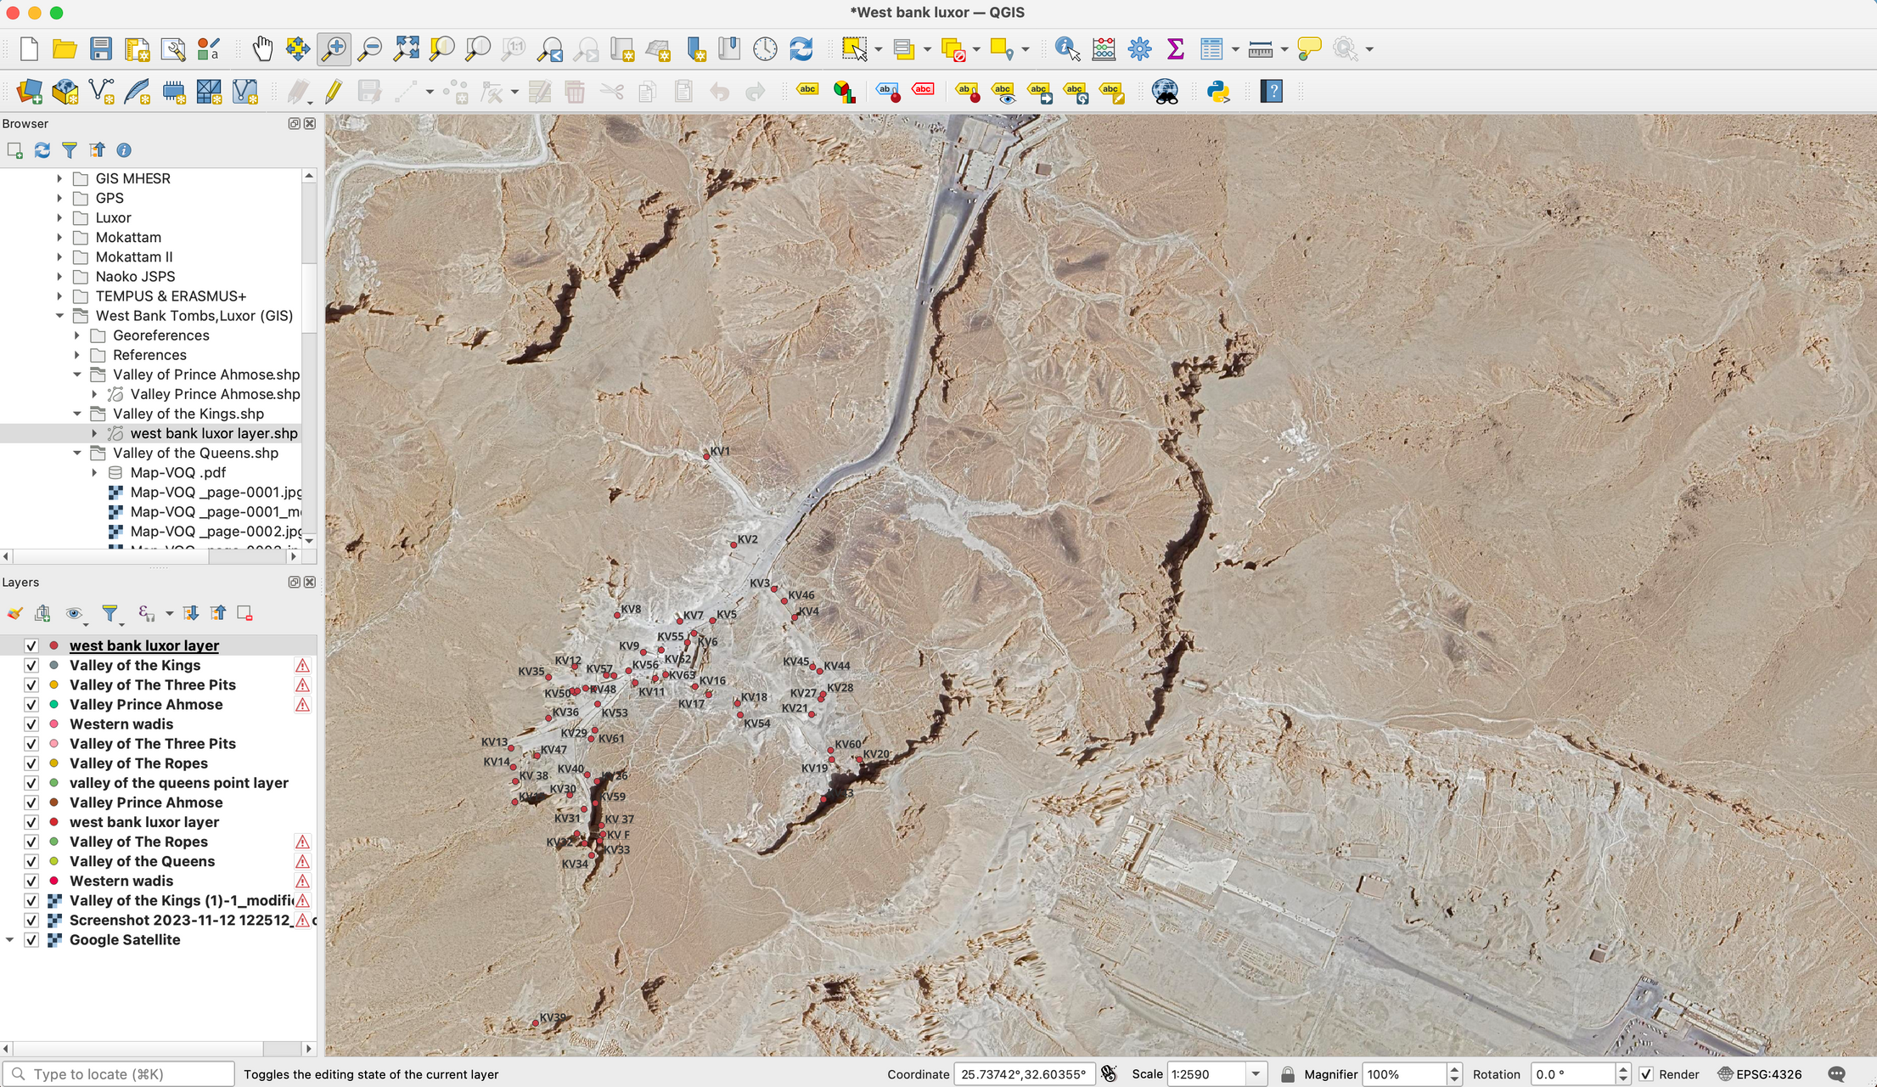The height and width of the screenshot is (1087, 1877).
Task: Select the References folder
Action: 149,355
